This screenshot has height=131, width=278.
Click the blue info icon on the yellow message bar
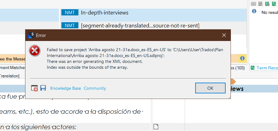pyautogui.click(x=242, y=58)
